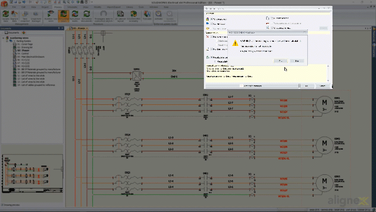The width and height of the screenshot is (376, 212).
Task: Click the Renumber marks icon
Action: click(75, 16)
